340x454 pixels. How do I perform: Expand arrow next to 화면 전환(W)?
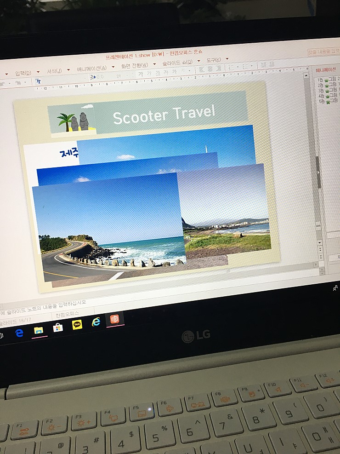[x=154, y=64]
